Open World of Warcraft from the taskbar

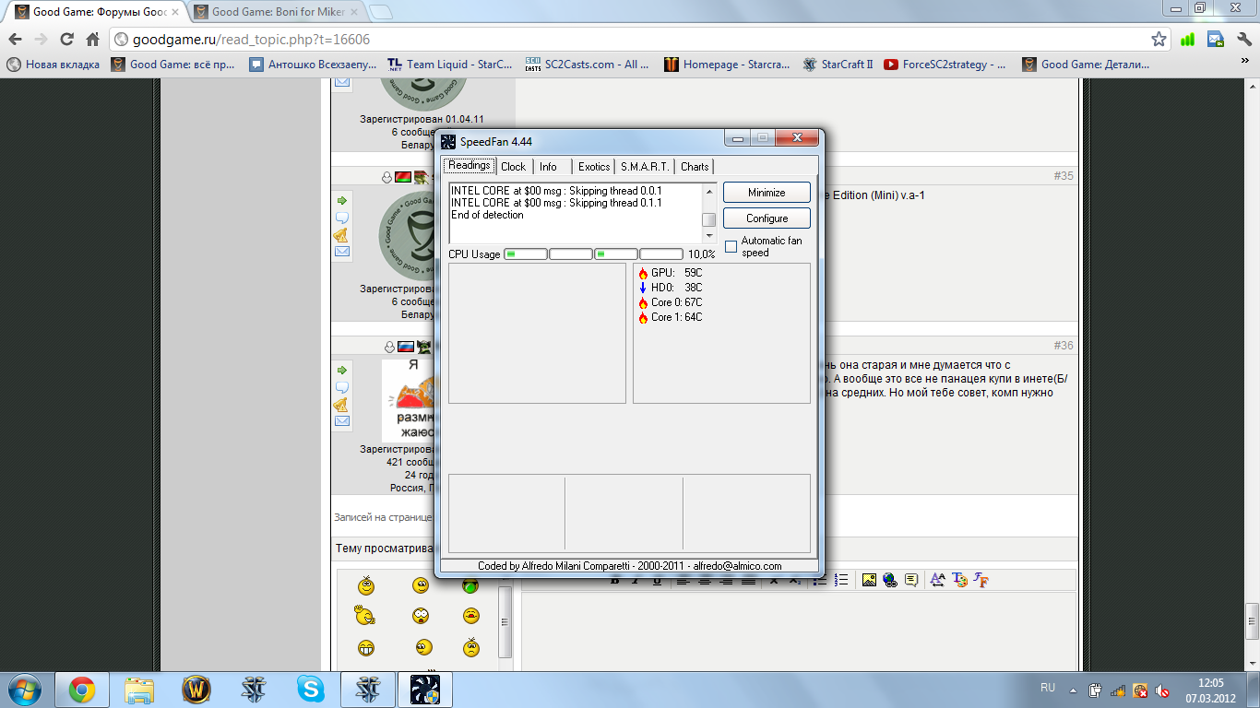point(196,690)
